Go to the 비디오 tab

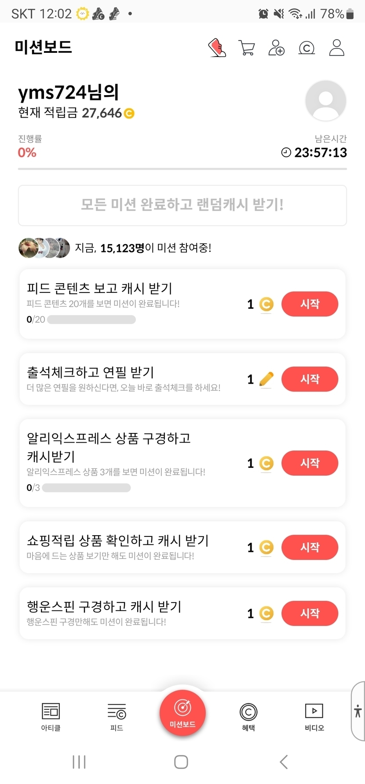(314, 717)
